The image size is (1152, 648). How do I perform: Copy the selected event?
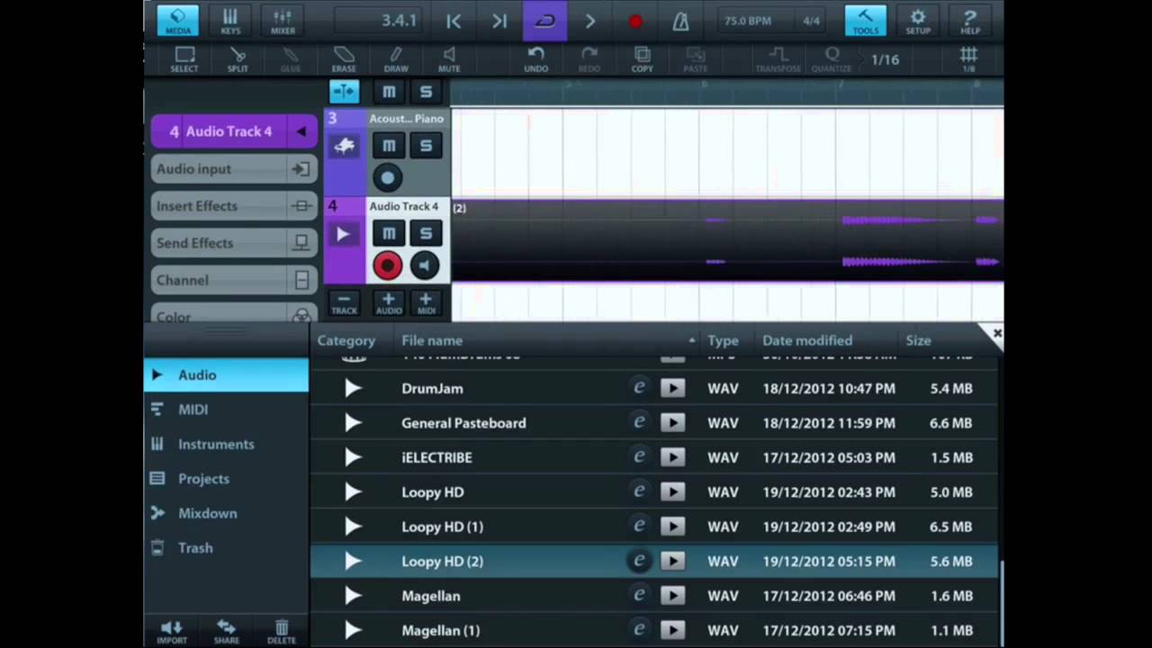pos(642,59)
